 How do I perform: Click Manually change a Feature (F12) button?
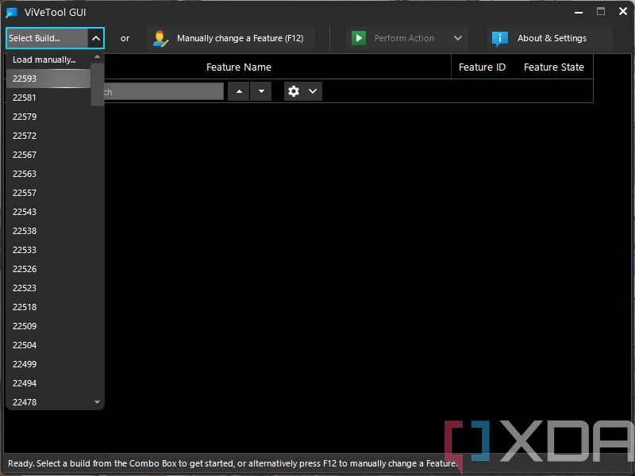pos(231,38)
